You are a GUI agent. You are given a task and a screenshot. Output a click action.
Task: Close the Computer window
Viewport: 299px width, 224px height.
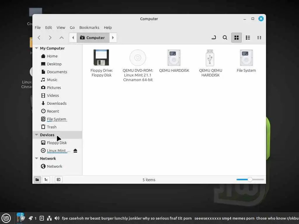pyautogui.click(x=261, y=19)
